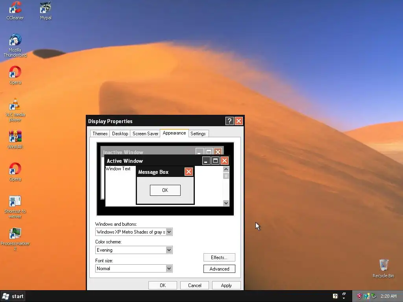The width and height of the screenshot is (403, 302).
Task: Select the Mozilla Thunderbird desktop icon
Action: tap(15, 46)
